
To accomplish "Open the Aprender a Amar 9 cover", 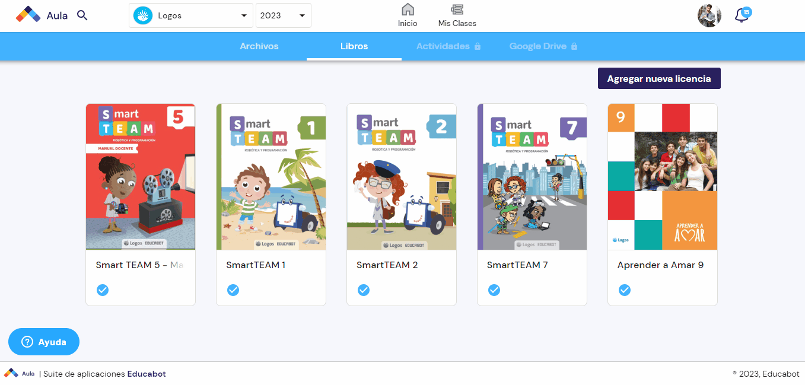I will pos(663,177).
